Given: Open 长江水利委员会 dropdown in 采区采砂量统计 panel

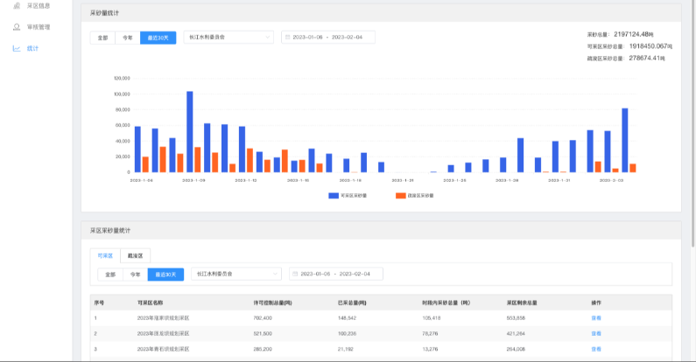Looking at the screenshot, I should 236,274.
